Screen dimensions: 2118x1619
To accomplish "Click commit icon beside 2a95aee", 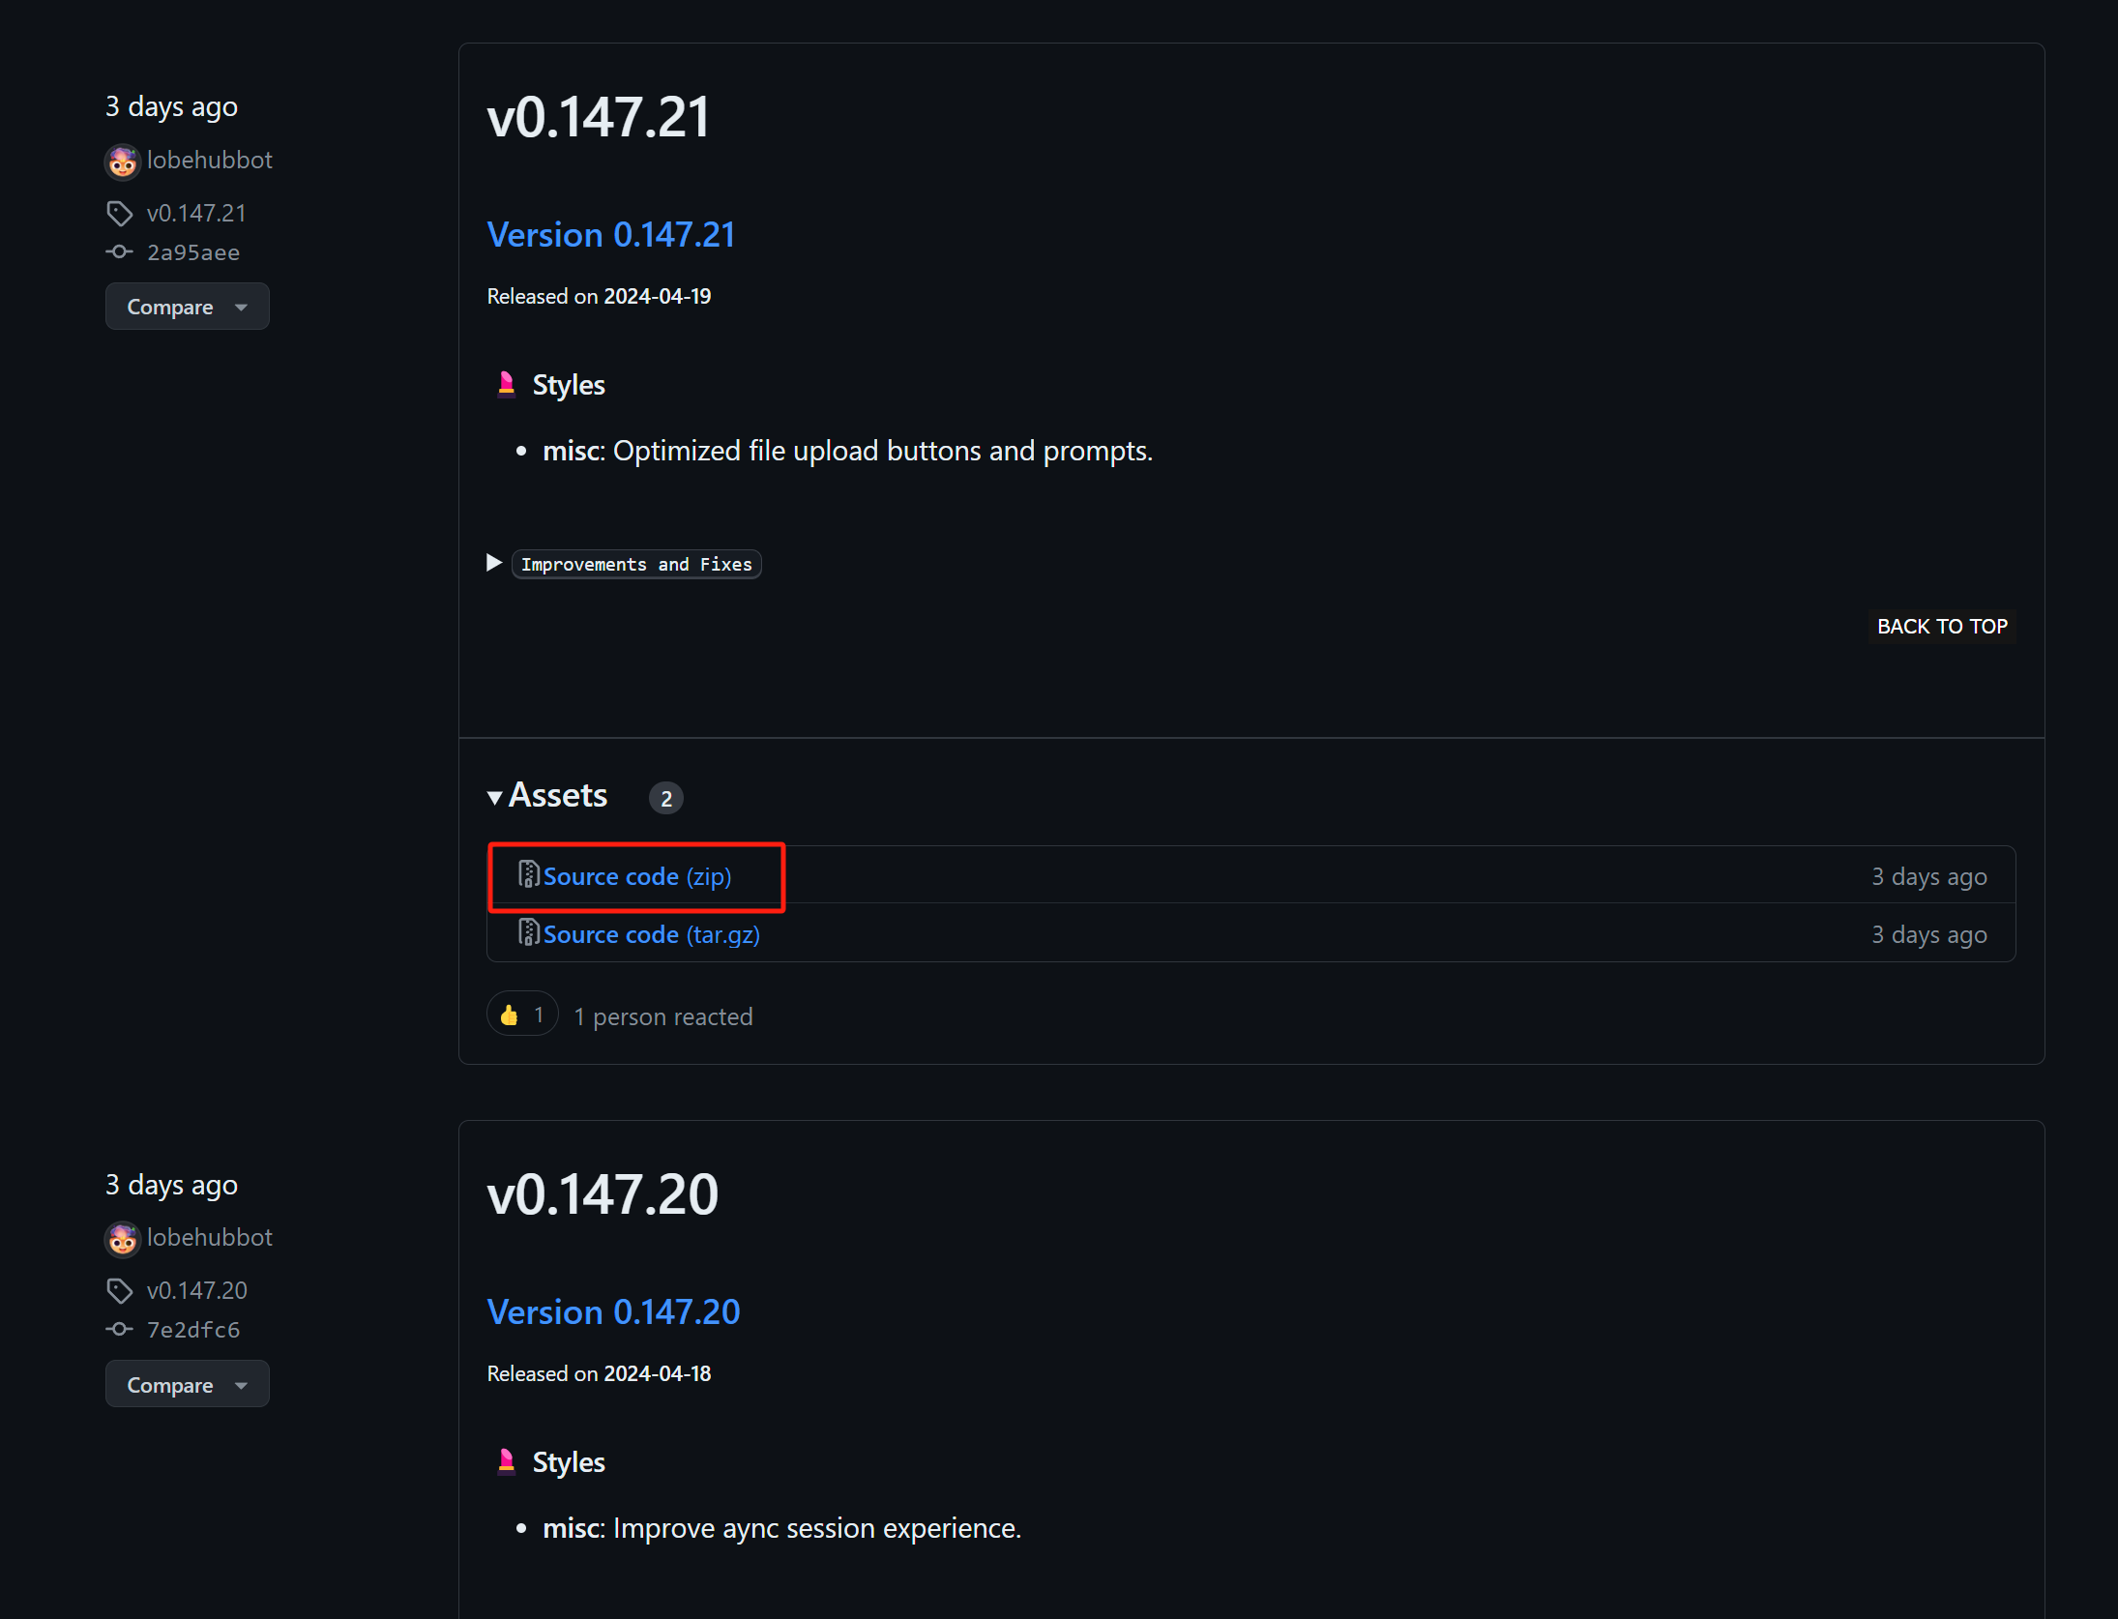I will coord(119,251).
